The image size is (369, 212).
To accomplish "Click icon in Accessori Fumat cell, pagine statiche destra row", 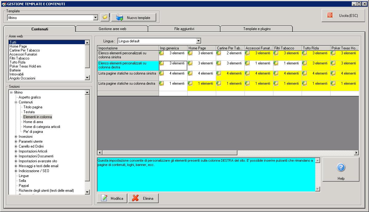I will pyautogui.click(x=247, y=83).
